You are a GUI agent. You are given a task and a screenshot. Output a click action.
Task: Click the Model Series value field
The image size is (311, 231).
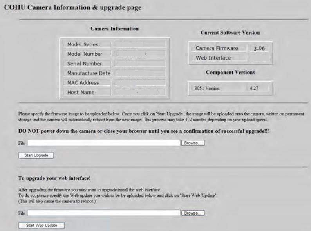click(139, 44)
